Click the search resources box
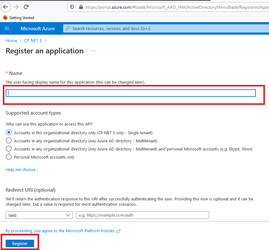Screen dimensions: 269x250 click(166, 28)
